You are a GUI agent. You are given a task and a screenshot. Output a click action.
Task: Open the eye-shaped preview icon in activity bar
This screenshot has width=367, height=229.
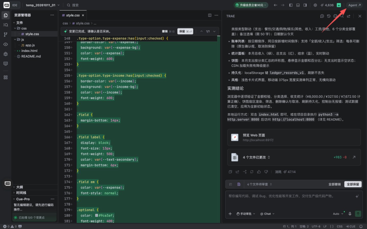coord(6,44)
